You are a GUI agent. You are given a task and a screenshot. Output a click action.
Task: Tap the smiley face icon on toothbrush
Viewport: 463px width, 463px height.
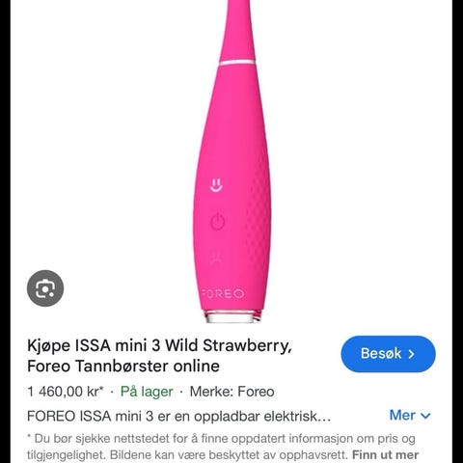coord(216,185)
